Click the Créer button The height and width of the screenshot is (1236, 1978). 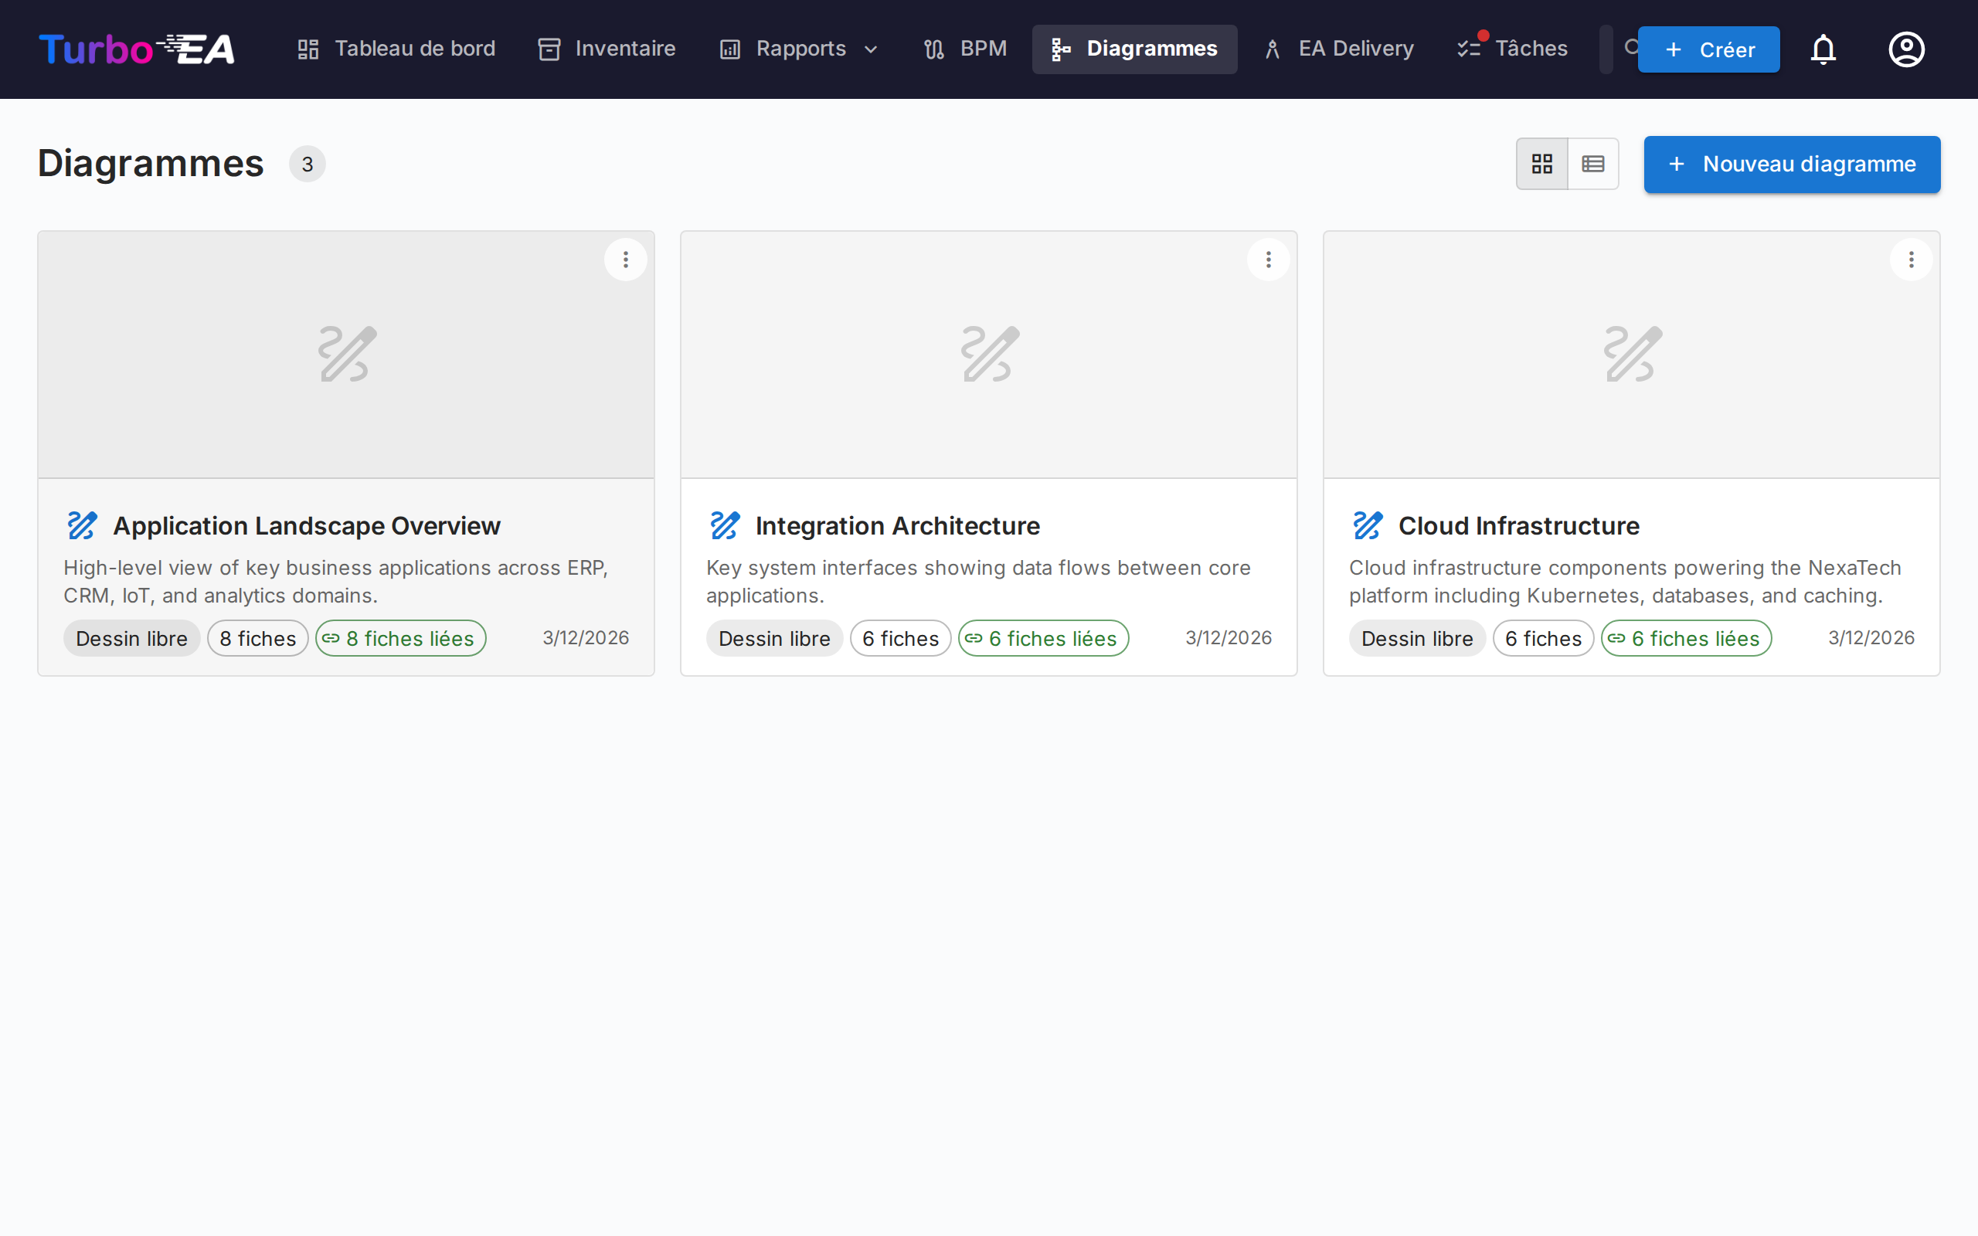pyautogui.click(x=1708, y=50)
